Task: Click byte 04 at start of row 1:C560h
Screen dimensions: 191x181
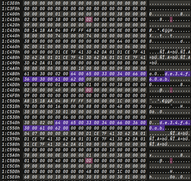Action: (27, 134)
